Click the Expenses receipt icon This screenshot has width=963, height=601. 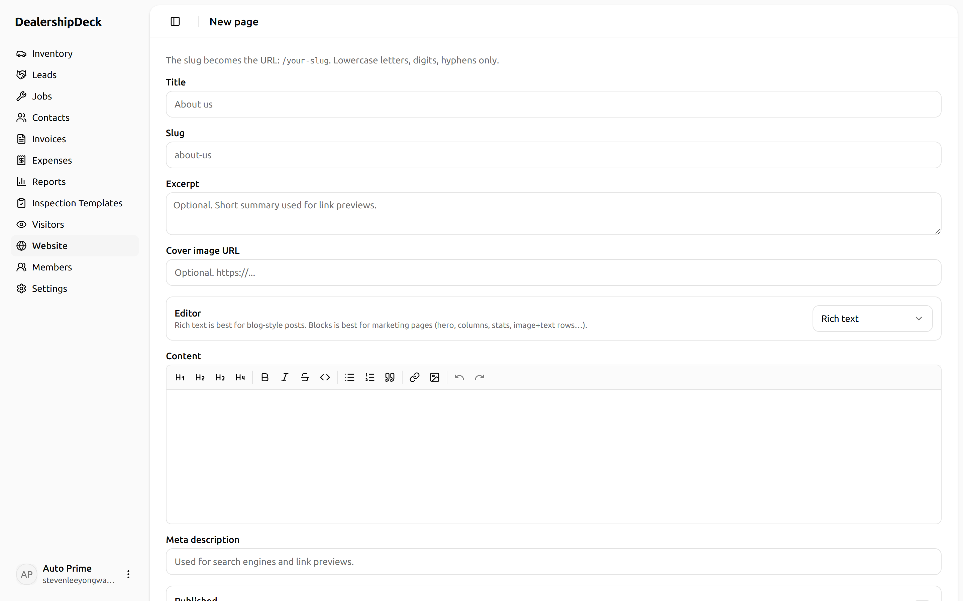(x=21, y=160)
